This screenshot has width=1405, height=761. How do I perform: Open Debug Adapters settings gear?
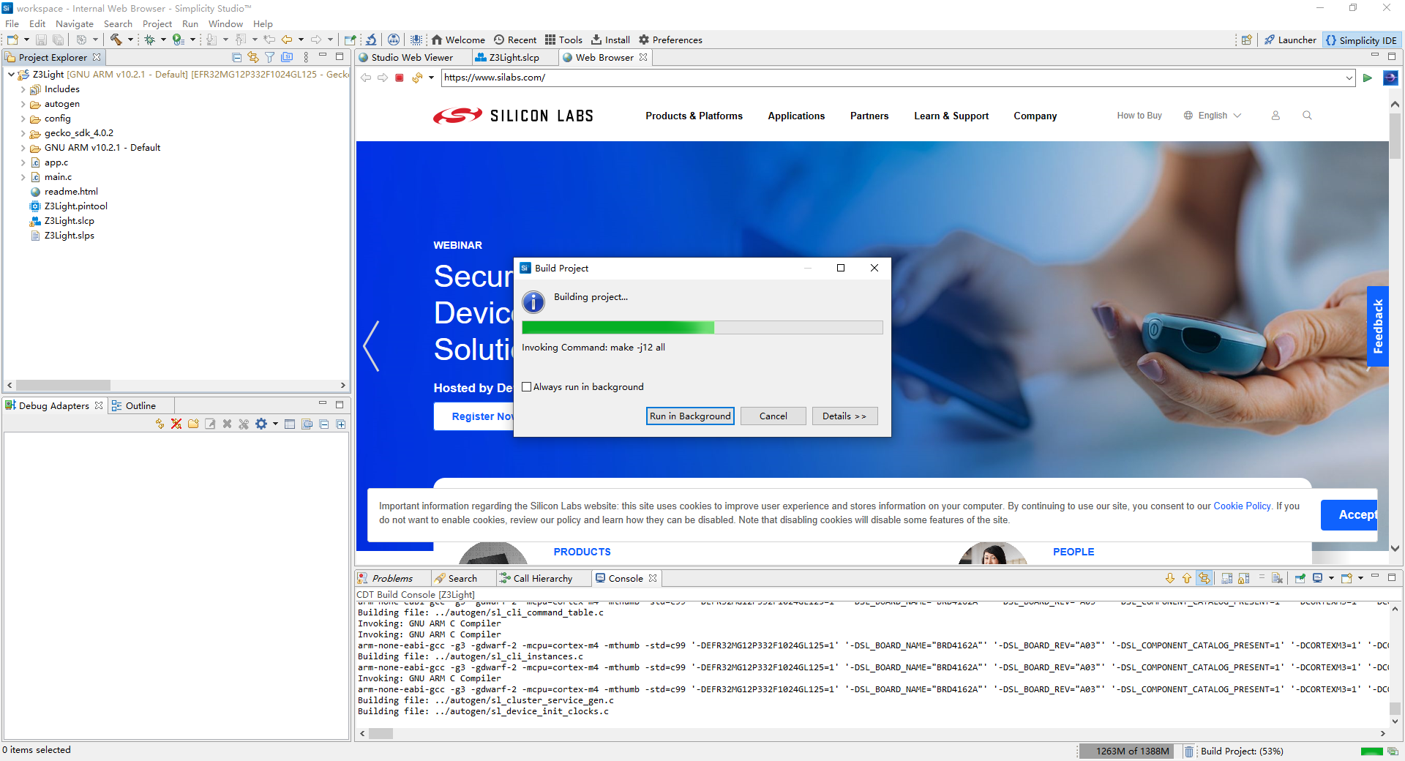click(261, 424)
